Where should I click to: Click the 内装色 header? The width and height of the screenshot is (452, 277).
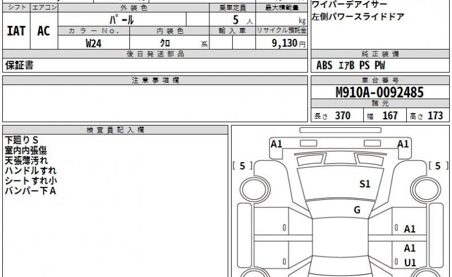(x=170, y=31)
